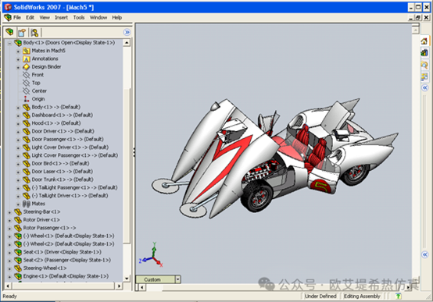Open the ConfigurationManager tab icon
Image resolution: width=433 pixels, height=302 pixels.
tap(34, 33)
